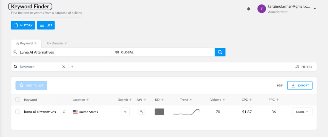Click the Search column hint bulb

(x=131, y=100)
